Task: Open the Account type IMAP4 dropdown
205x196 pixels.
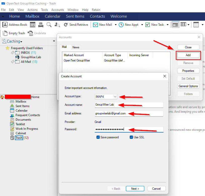Action: pos(106,96)
